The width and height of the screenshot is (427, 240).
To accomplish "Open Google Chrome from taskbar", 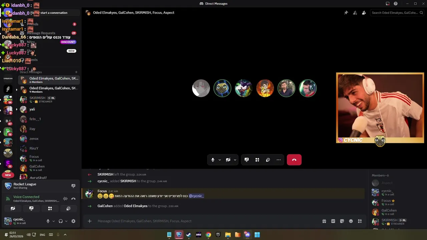I will [208, 235].
